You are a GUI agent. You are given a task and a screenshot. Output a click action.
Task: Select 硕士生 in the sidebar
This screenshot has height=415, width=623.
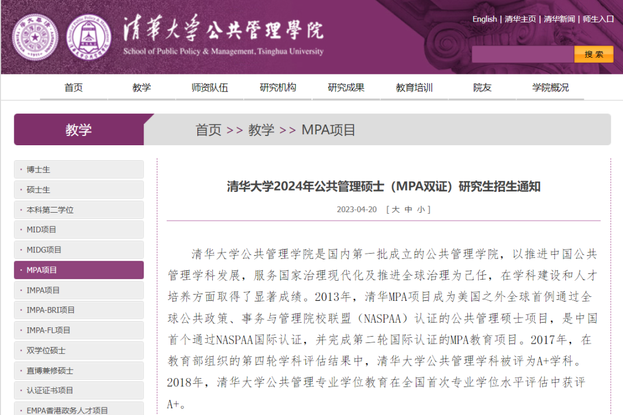click(78, 190)
